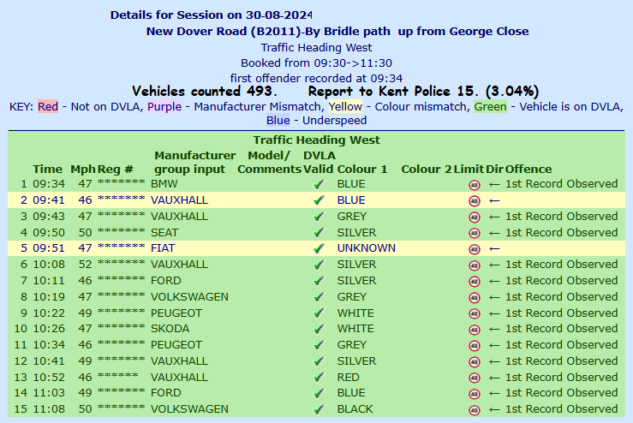Click the Traffic Heading West table title

317,140
